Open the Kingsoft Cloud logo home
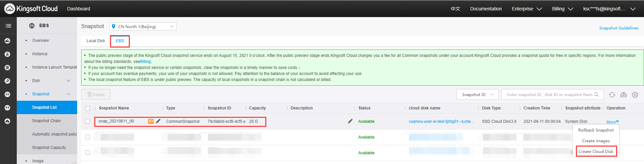The height and width of the screenshot is (164, 644). [x=31, y=9]
